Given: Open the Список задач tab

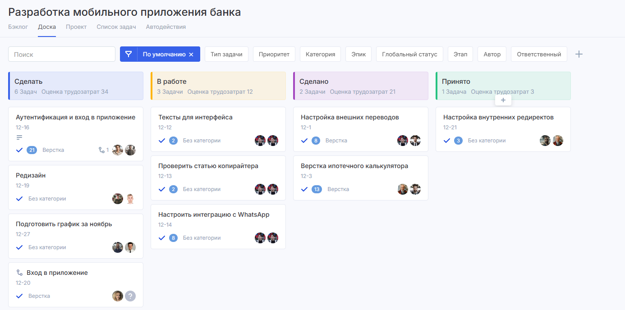Looking at the screenshot, I should click(x=116, y=27).
